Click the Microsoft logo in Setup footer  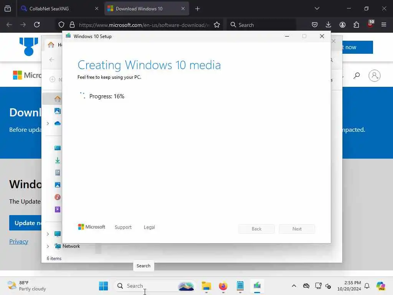(92, 227)
